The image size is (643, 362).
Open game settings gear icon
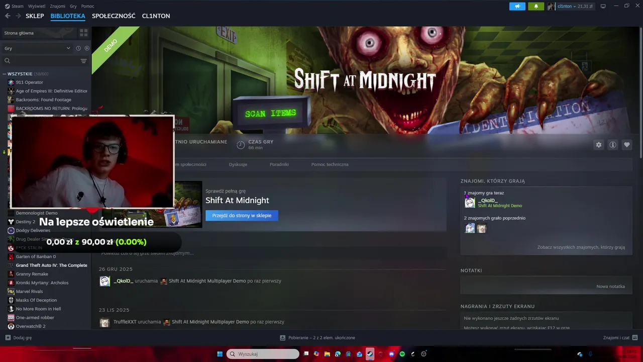tap(599, 145)
